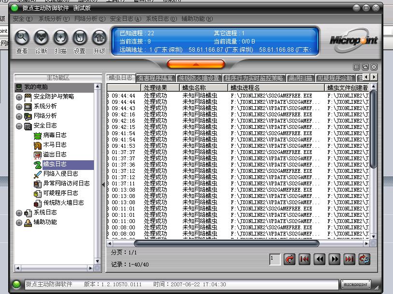Sort by the 蠕虫文件创建者 column header

347,87
